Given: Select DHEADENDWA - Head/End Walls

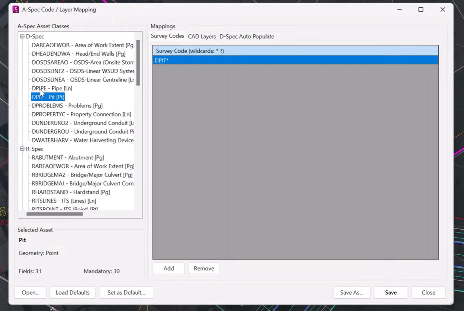Looking at the screenshot, I should [78, 54].
